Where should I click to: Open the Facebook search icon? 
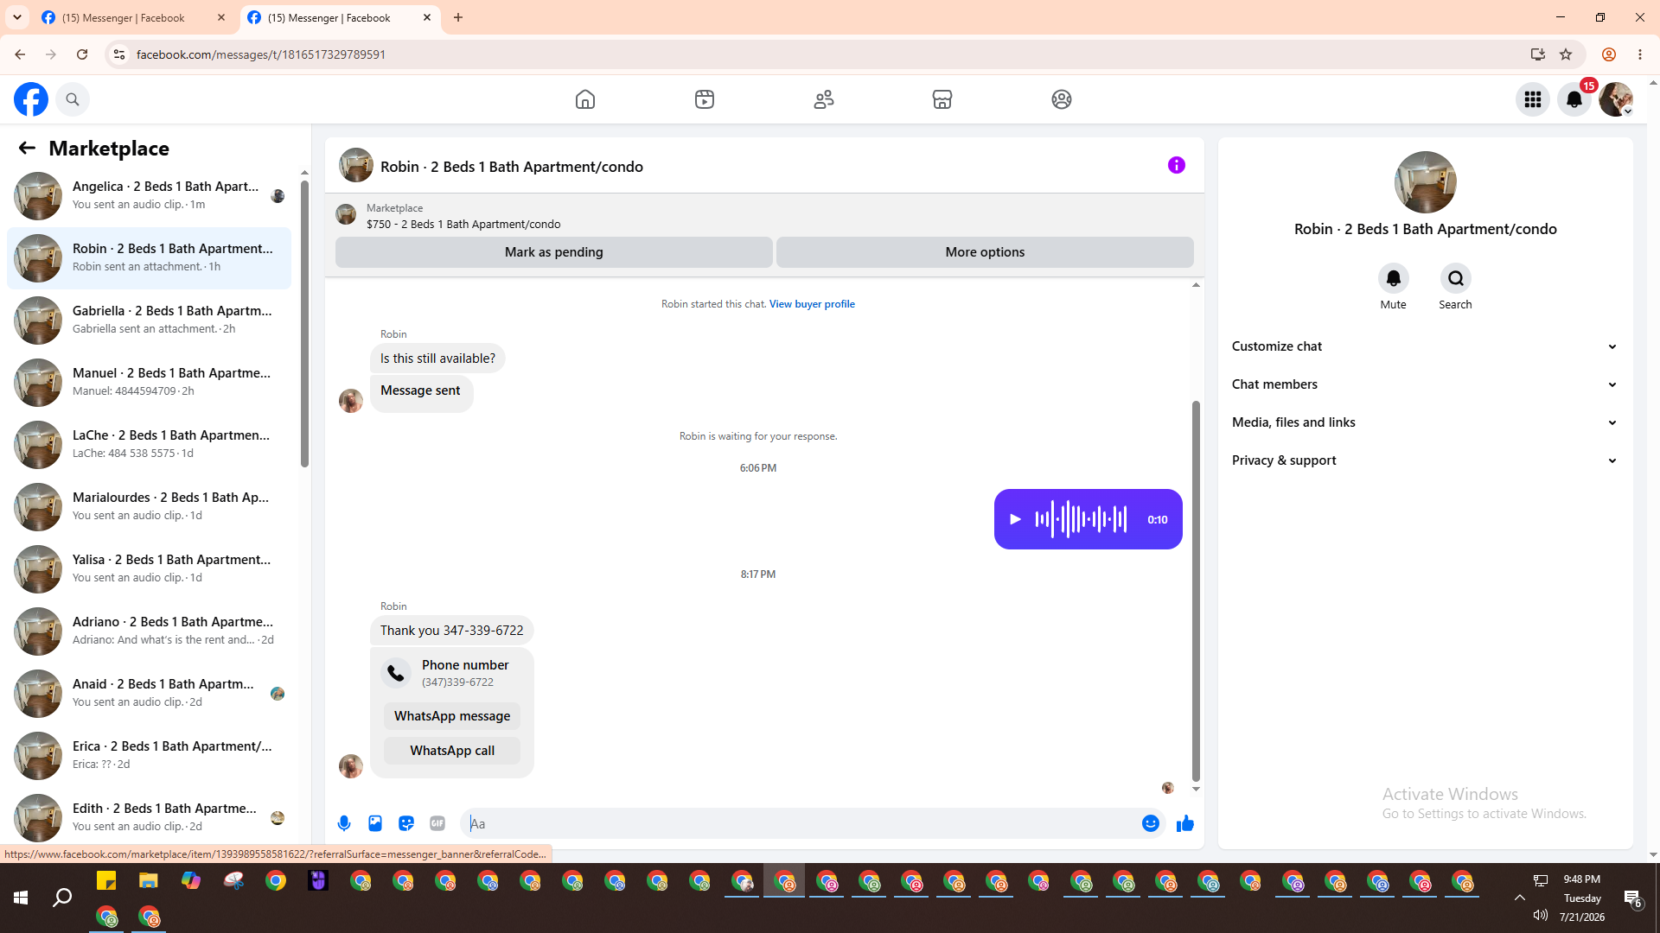(73, 99)
